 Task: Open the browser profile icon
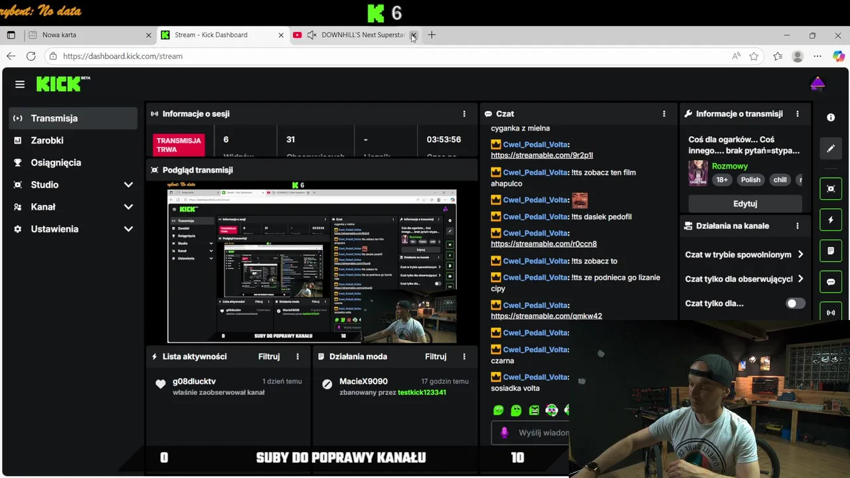[798, 56]
